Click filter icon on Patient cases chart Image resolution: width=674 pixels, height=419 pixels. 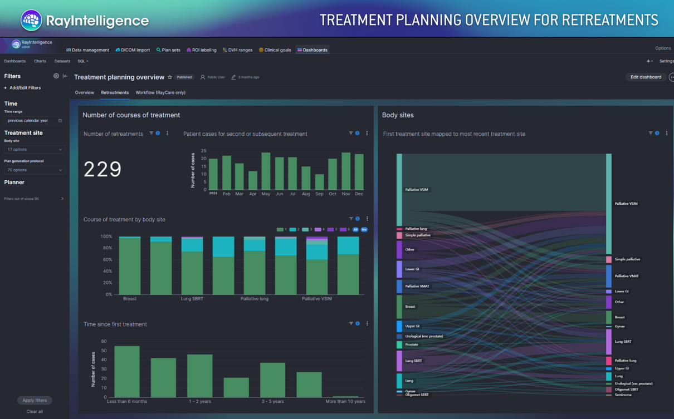[351, 134]
